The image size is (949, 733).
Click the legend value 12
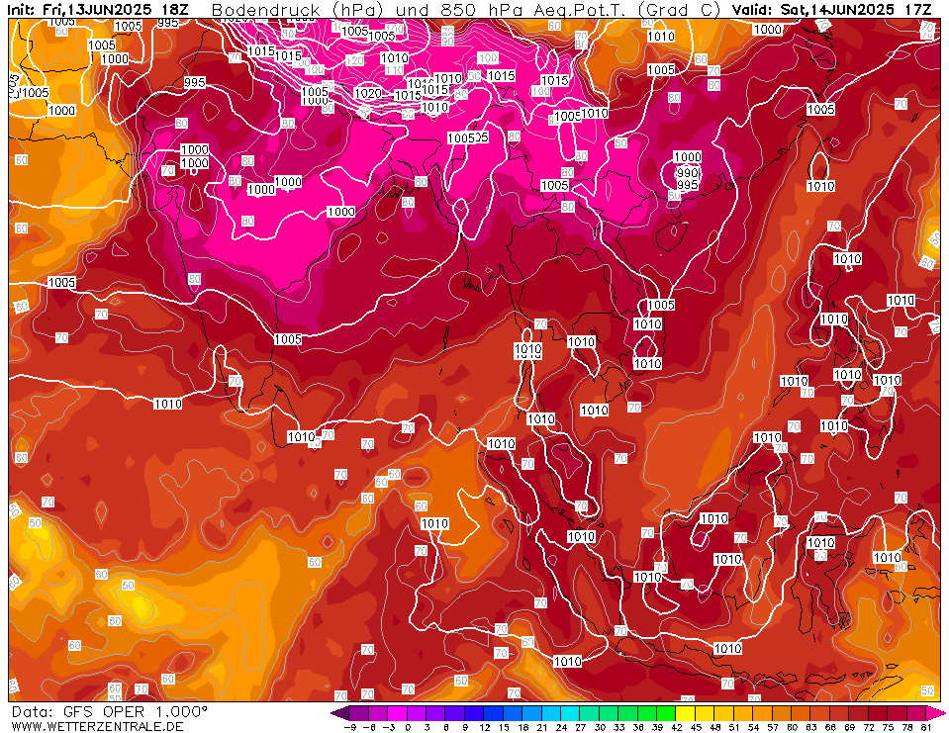(484, 727)
